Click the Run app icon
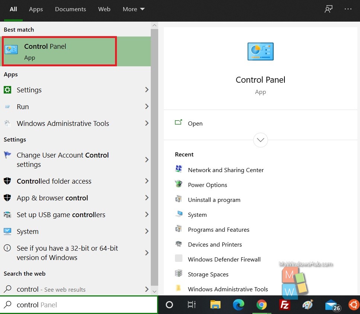This screenshot has width=360, height=314. [x=7, y=107]
